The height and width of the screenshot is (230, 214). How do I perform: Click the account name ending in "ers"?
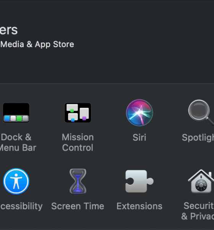(x=9, y=30)
